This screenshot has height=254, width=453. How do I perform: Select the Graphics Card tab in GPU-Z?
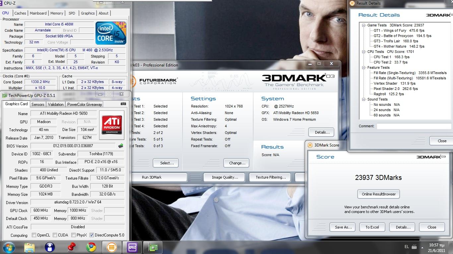click(x=17, y=104)
